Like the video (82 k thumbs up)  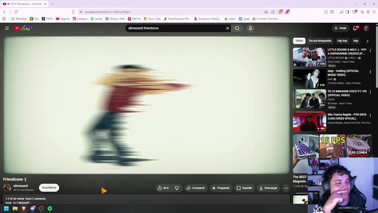(x=163, y=188)
